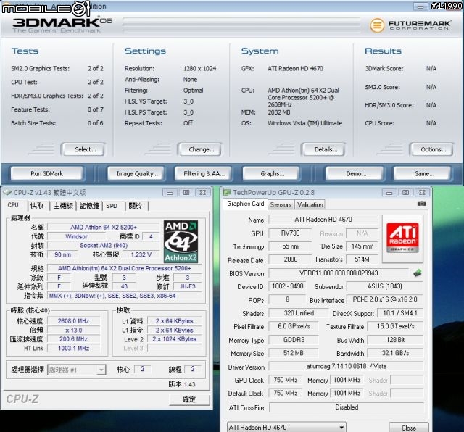The image size is (464, 432).
Task: Close the GPU-Z window with X
Action: click(422, 193)
